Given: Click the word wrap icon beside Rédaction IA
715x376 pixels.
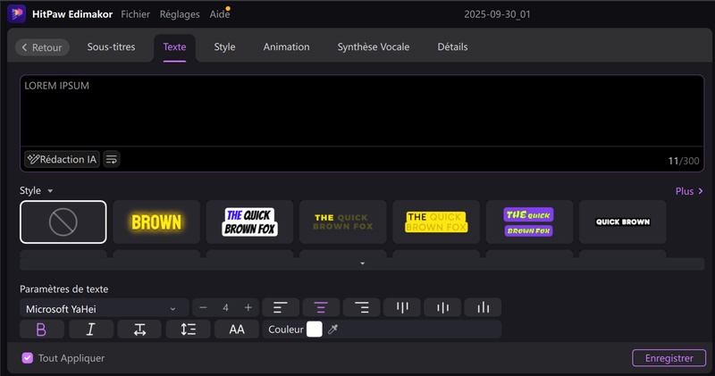Looking at the screenshot, I should tap(112, 159).
